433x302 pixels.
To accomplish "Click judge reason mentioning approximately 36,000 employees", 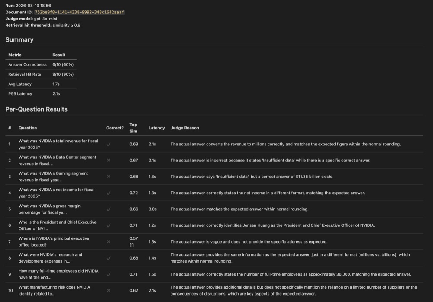I will coord(291,274).
